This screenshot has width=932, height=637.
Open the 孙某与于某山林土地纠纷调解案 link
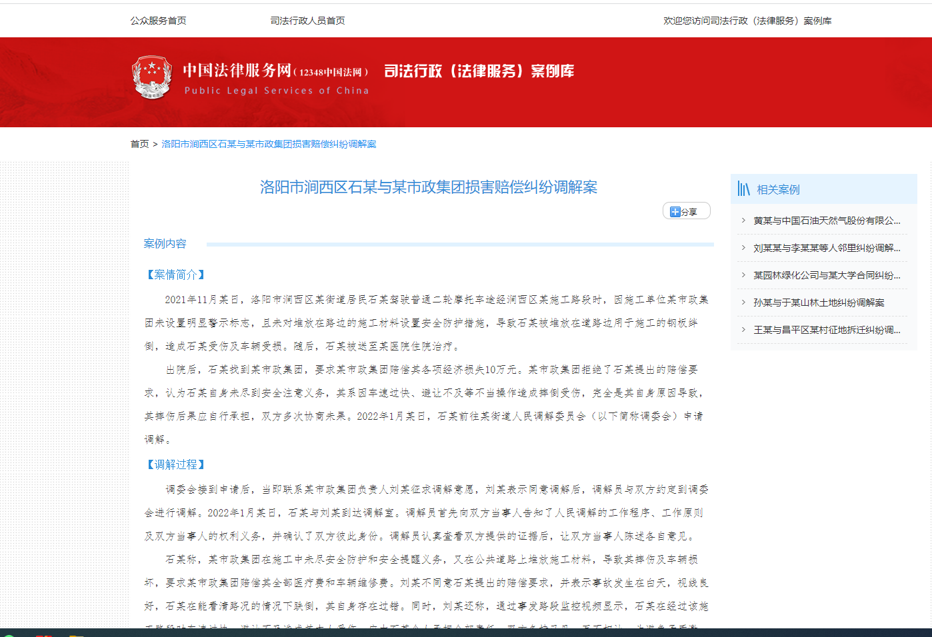pos(819,303)
